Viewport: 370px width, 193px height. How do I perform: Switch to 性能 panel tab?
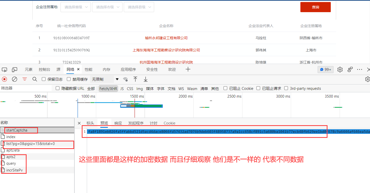(x=89, y=70)
